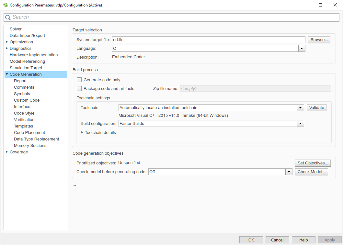
Task: Click the Set Objectives button
Action: pyautogui.click(x=313, y=163)
